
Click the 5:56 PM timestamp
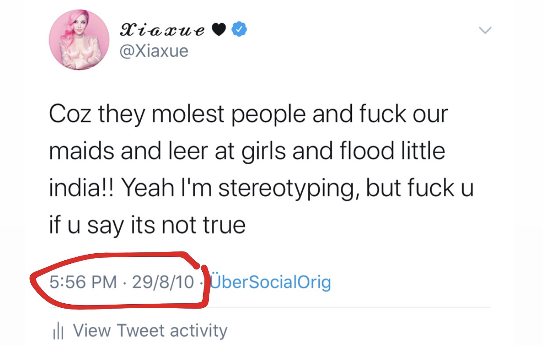point(83,282)
